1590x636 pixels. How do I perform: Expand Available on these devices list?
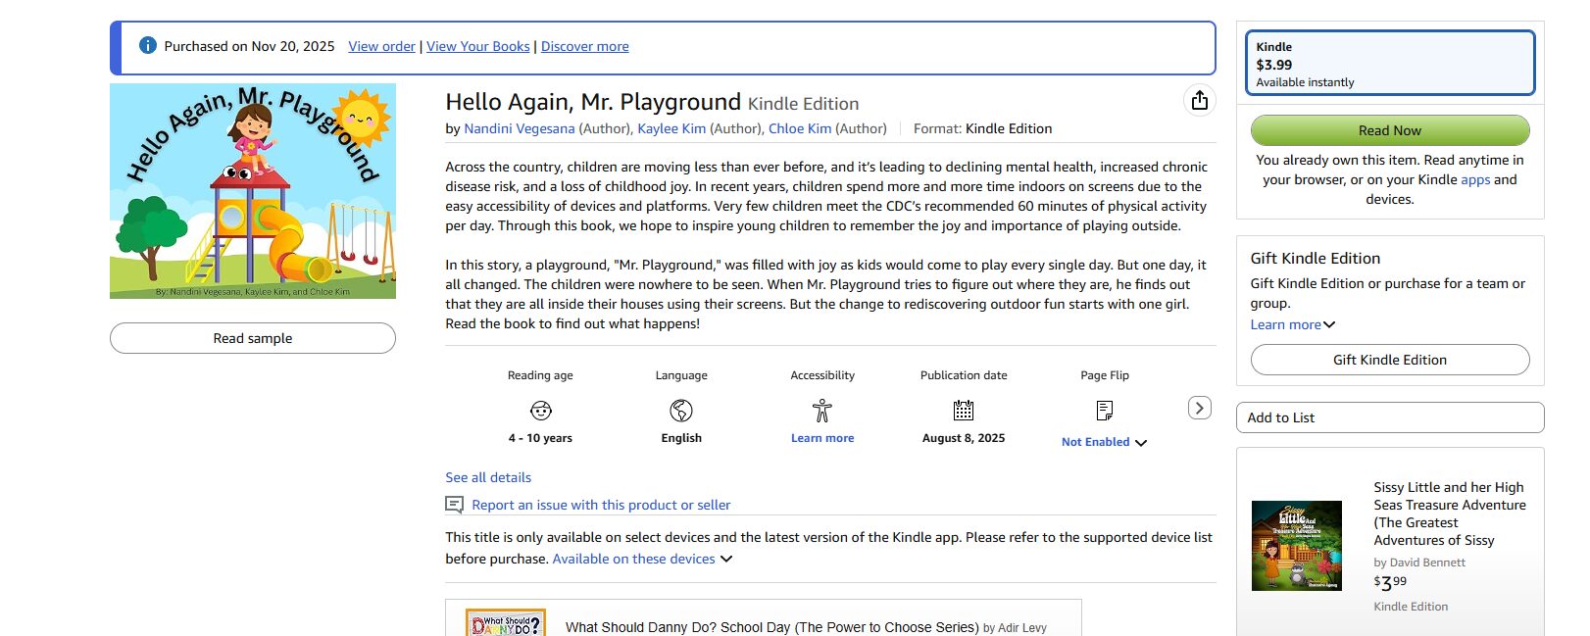(642, 559)
